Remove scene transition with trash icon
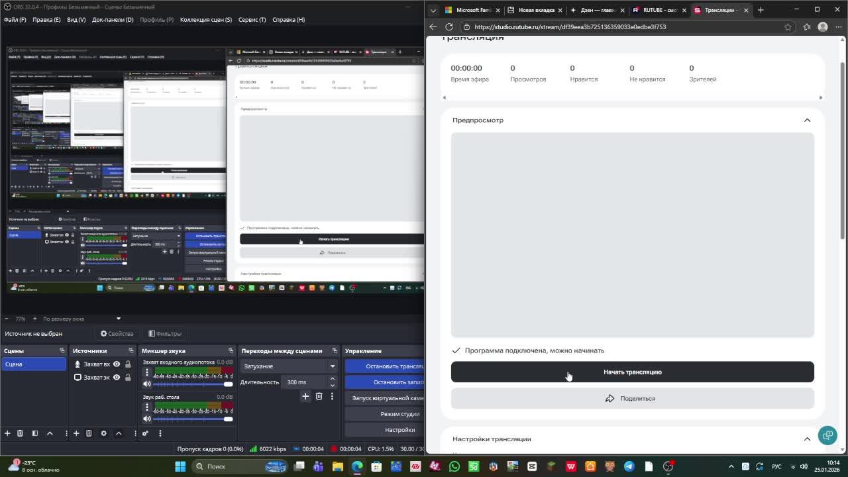Image resolution: width=848 pixels, height=477 pixels. tap(319, 396)
